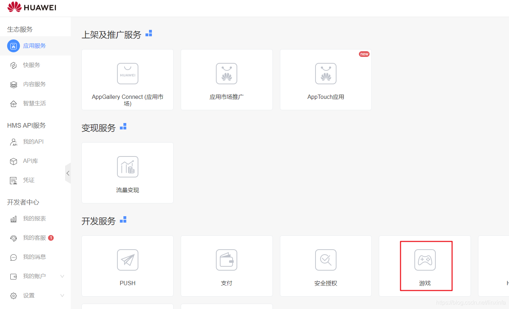Click the 凭证 certificate icon
Image resolution: width=509 pixels, height=309 pixels.
coord(14,181)
